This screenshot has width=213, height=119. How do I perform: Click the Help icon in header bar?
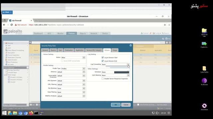pos(166,39)
